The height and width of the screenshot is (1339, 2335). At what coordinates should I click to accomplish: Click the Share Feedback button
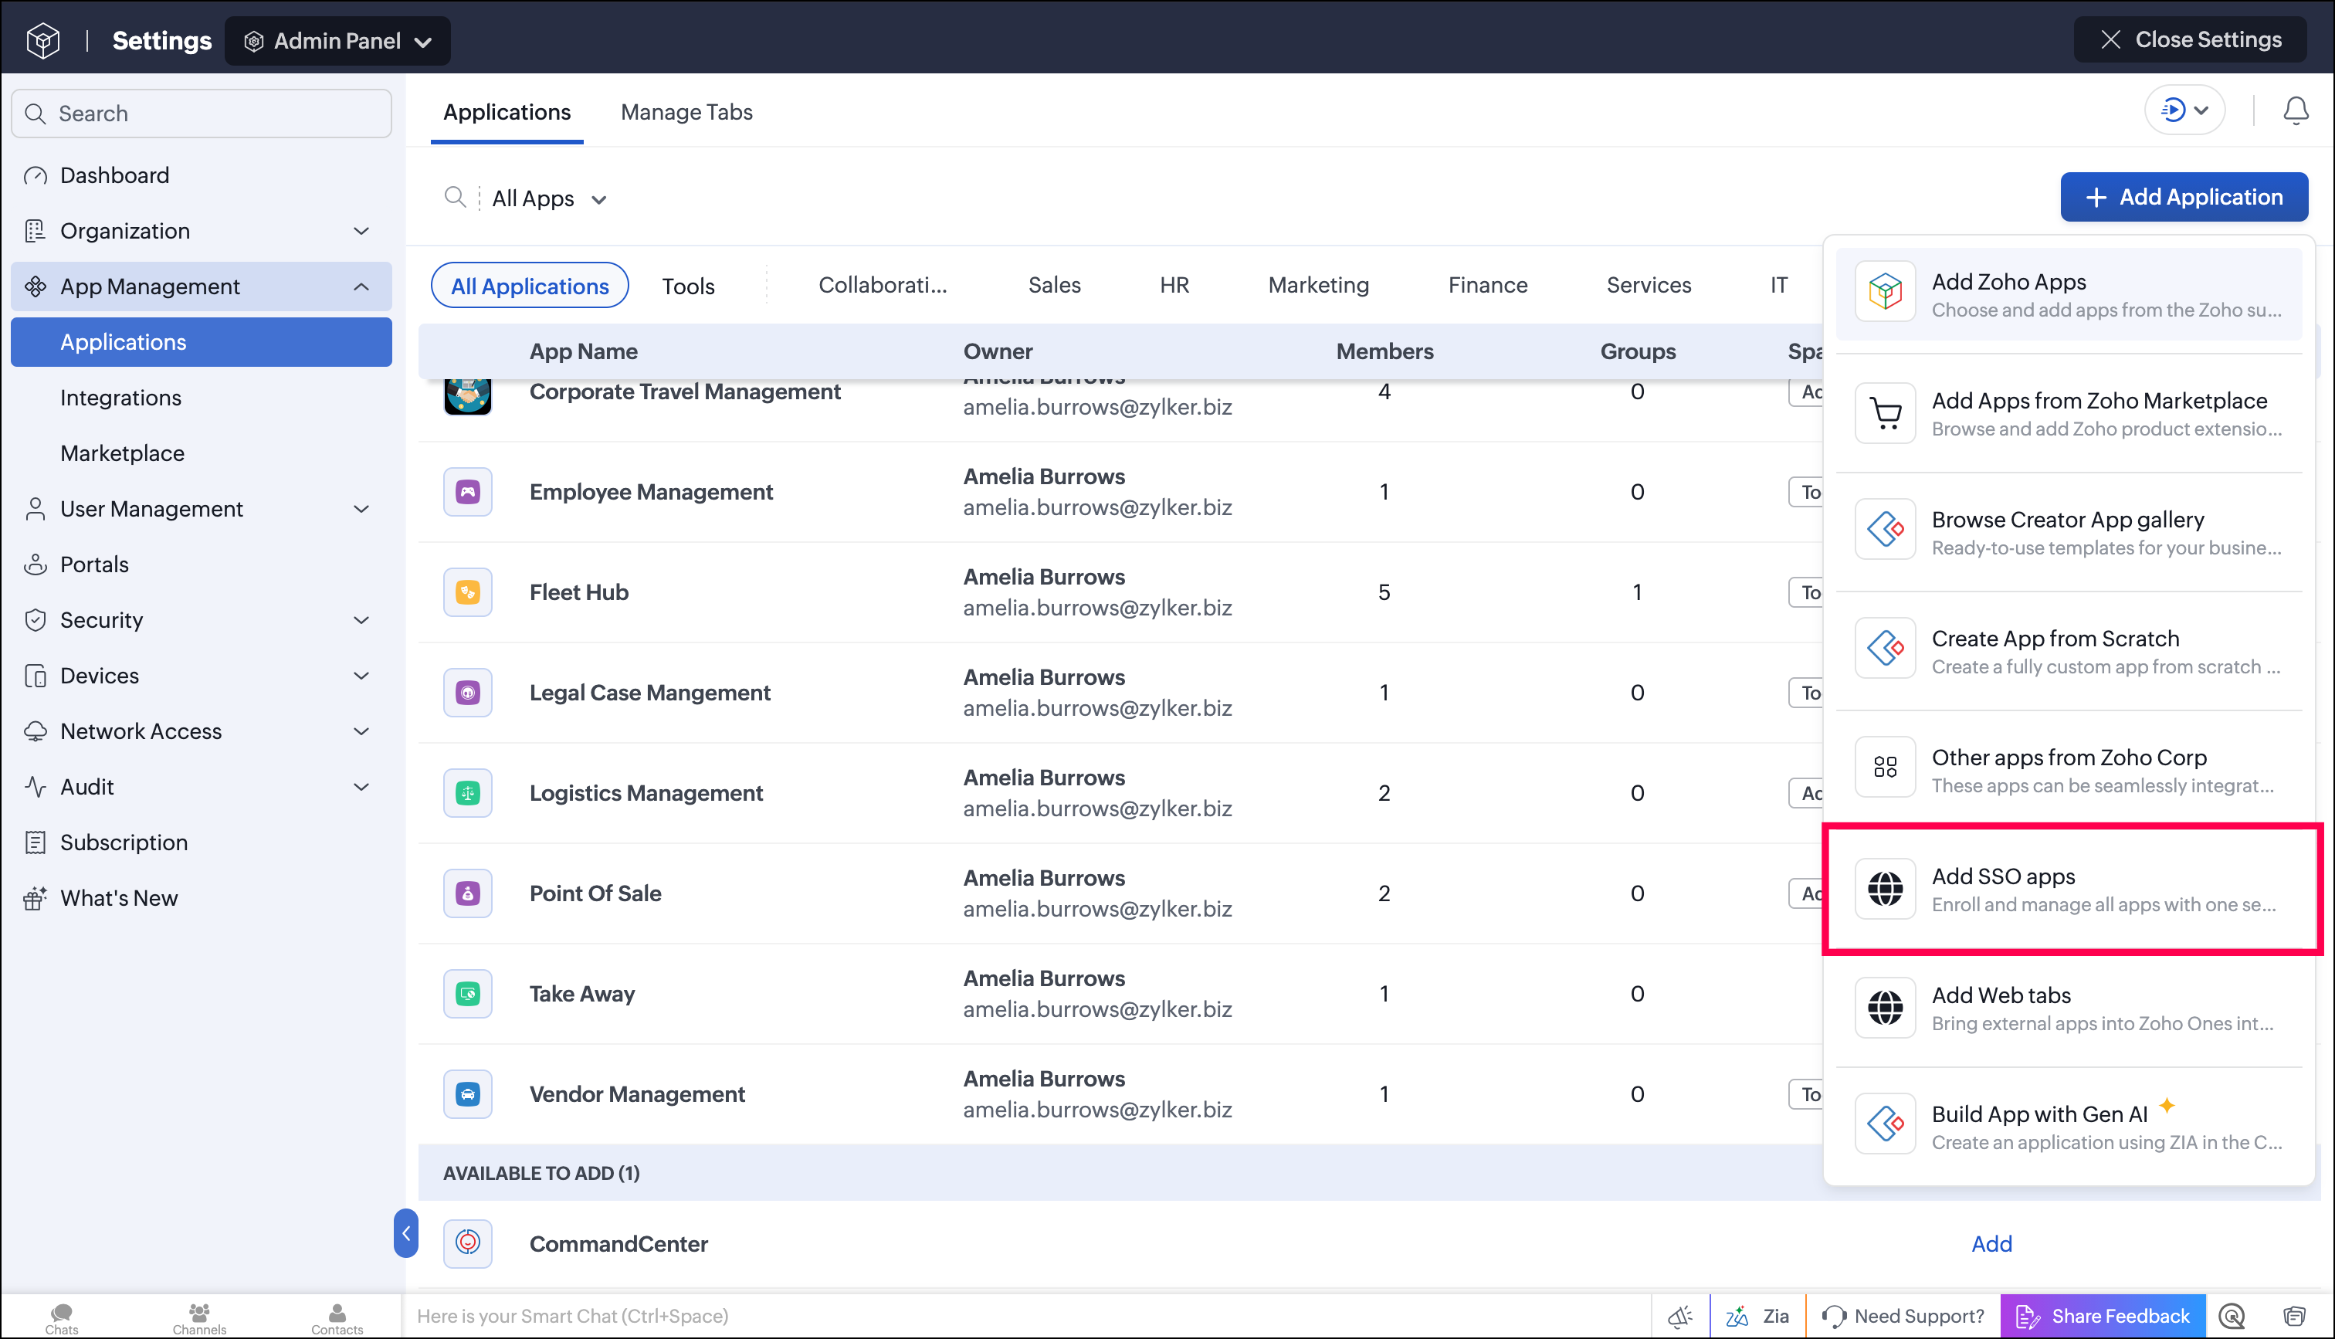(x=2103, y=1316)
